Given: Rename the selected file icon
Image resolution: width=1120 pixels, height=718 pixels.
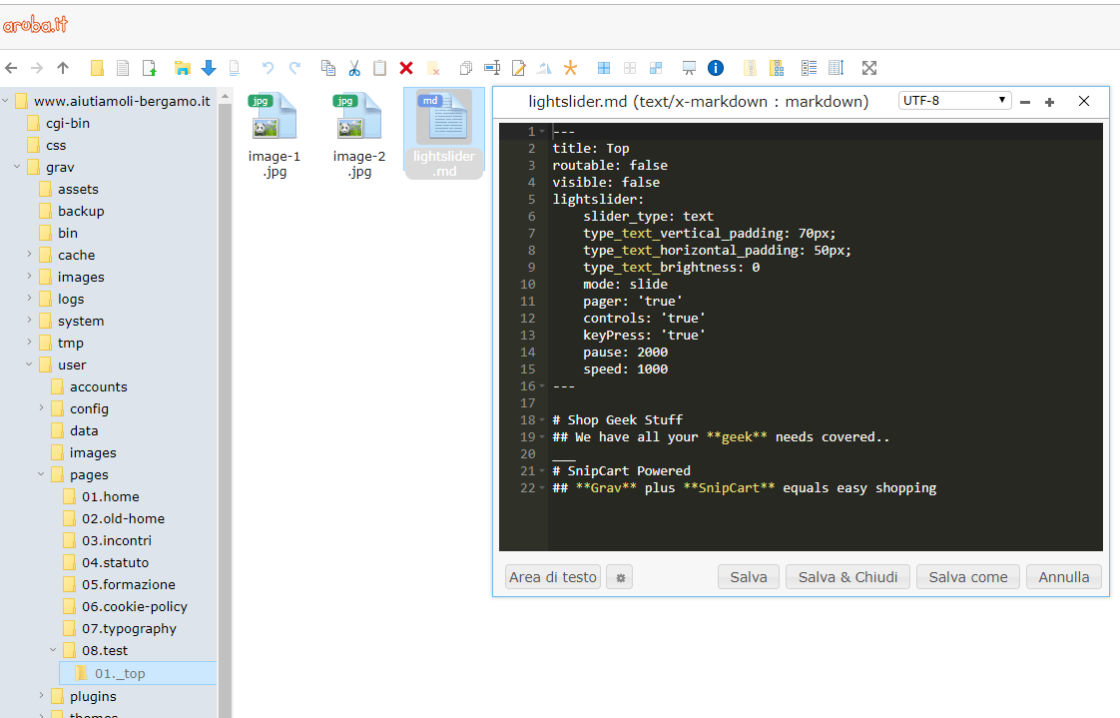Looking at the screenshot, I should click(492, 68).
